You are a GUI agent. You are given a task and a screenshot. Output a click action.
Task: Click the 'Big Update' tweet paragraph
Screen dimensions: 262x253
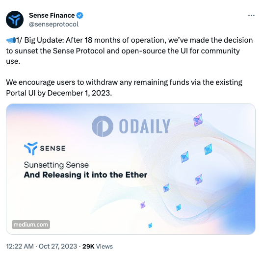(130, 51)
